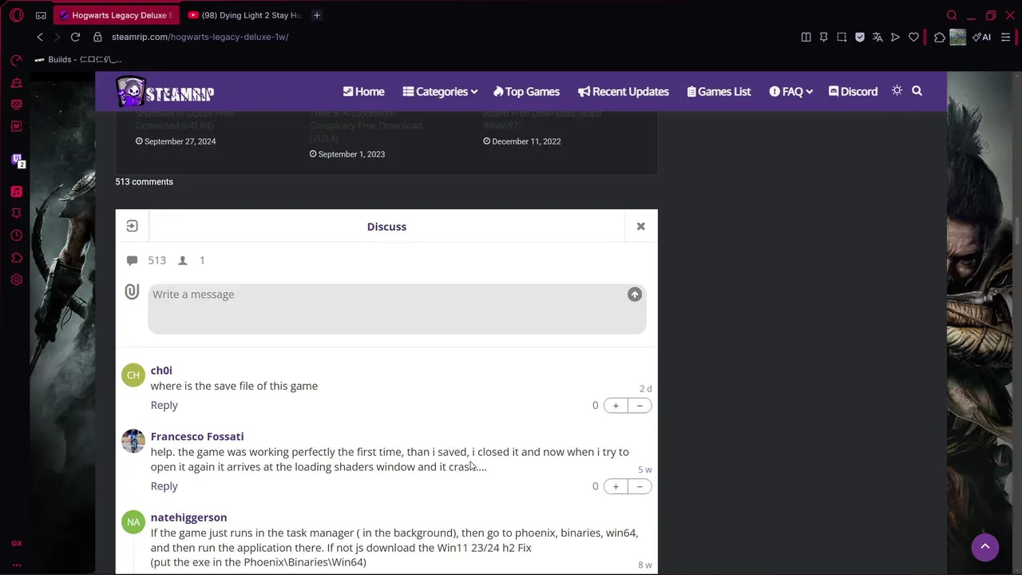Open the ad blocker shield icon

pyautogui.click(x=860, y=37)
